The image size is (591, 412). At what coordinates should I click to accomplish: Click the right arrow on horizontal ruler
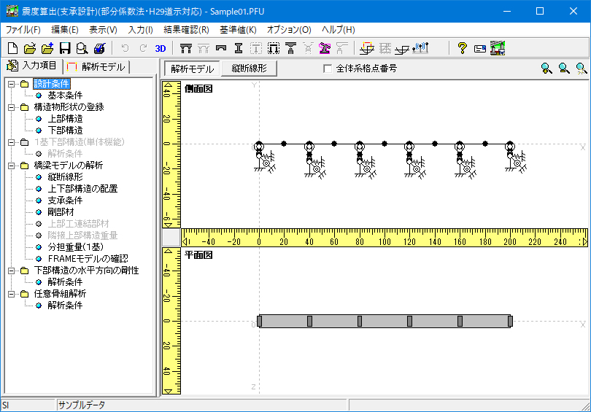[584, 242]
